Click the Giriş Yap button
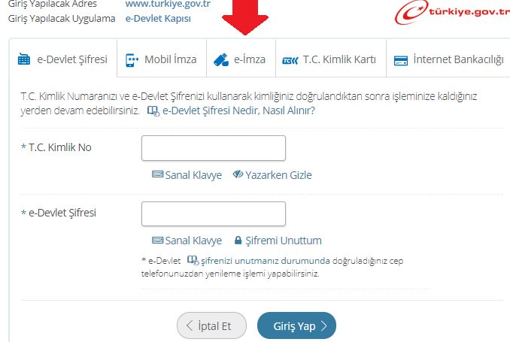510x342 pixels. point(296,325)
